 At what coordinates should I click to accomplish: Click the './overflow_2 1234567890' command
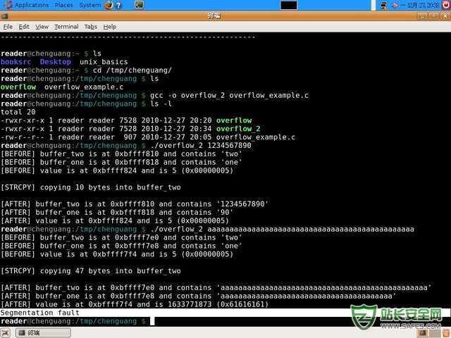(x=201, y=146)
